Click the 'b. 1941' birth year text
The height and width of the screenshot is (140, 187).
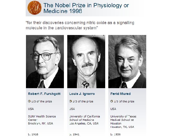(x=74, y=134)
